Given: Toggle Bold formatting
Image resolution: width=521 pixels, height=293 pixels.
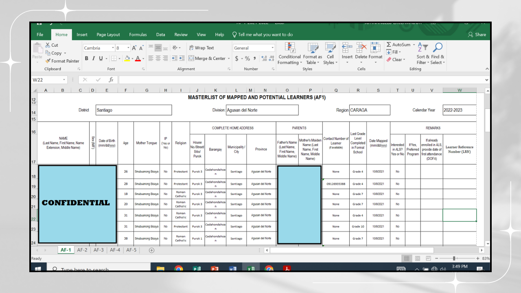Looking at the screenshot, I should point(86,59).
